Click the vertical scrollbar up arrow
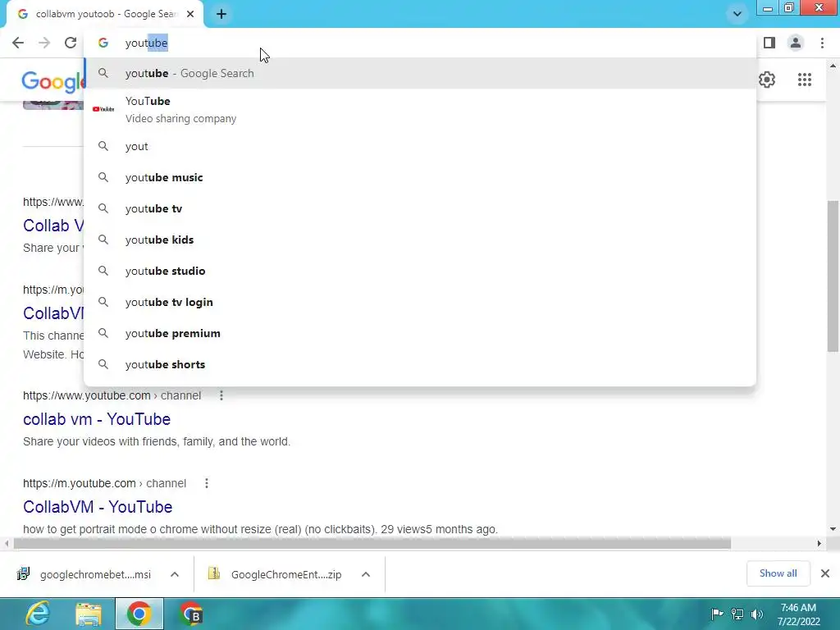The height and width of the screenshot is (630, 840). 833,66
